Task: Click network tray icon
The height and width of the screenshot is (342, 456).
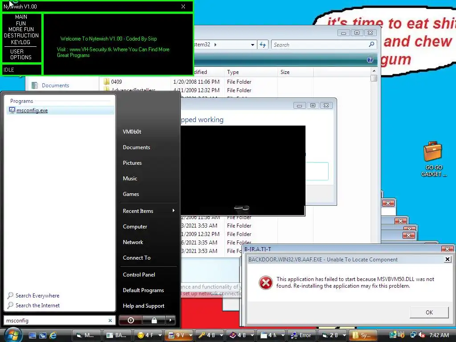Action: pyautogui.click(x=413, y=335)
